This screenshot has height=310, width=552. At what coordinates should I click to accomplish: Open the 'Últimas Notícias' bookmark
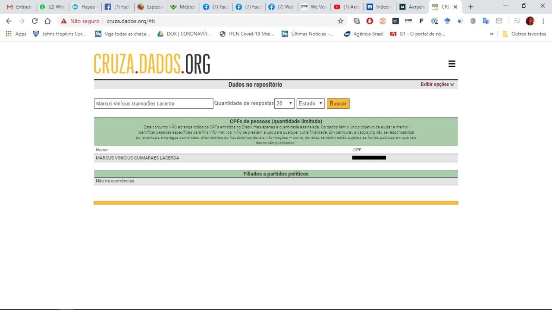[307, 34]
